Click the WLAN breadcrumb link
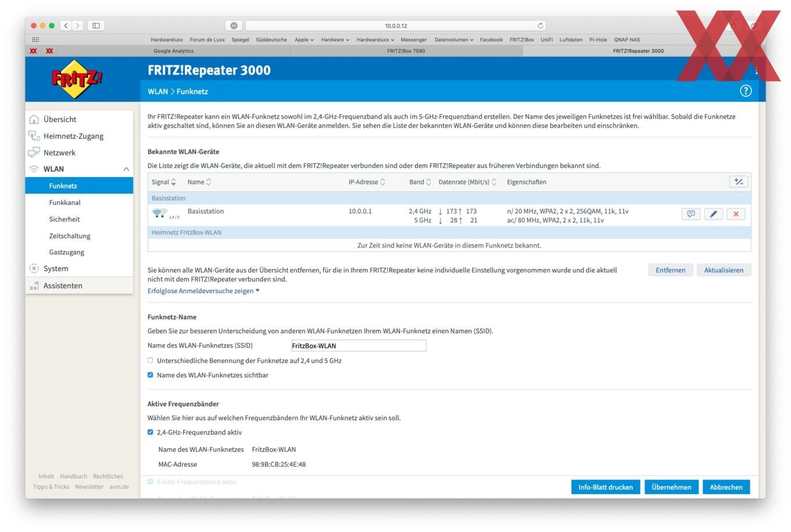This screenshot has height=532, width=791. 158,91
